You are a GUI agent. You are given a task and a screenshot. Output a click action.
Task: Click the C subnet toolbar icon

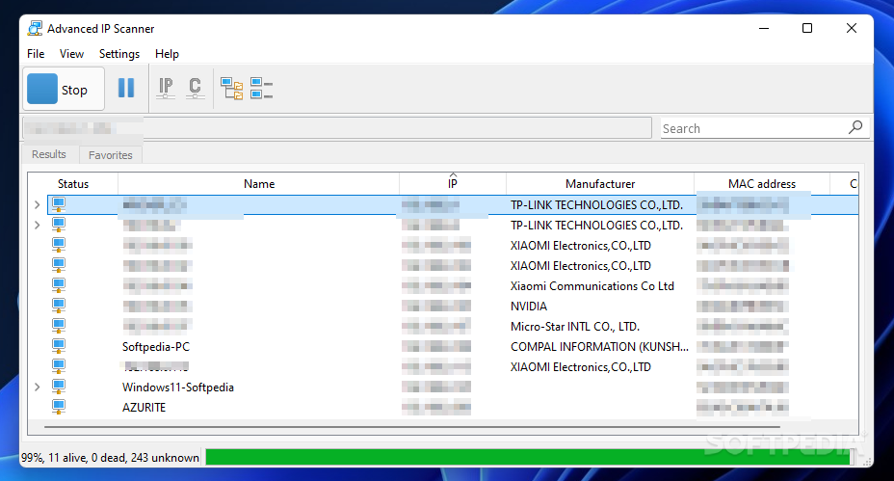tap(195, 88)
